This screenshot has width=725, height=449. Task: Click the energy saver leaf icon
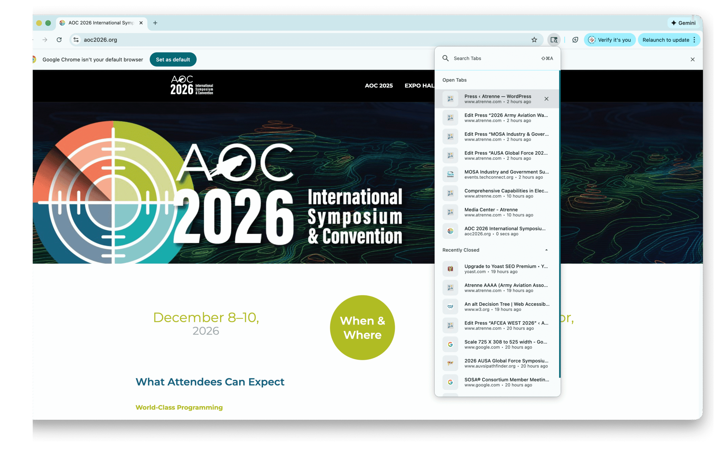click(x=575, y=40)
